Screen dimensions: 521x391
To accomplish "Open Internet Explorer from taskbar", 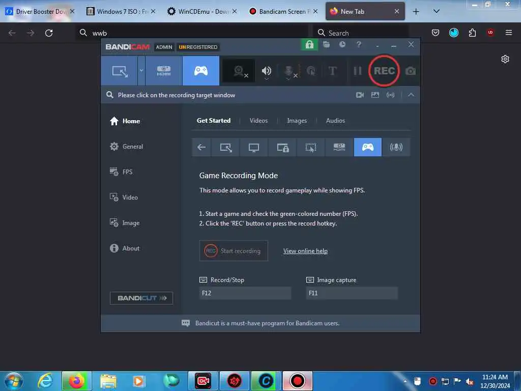I will tap(45, 381).
